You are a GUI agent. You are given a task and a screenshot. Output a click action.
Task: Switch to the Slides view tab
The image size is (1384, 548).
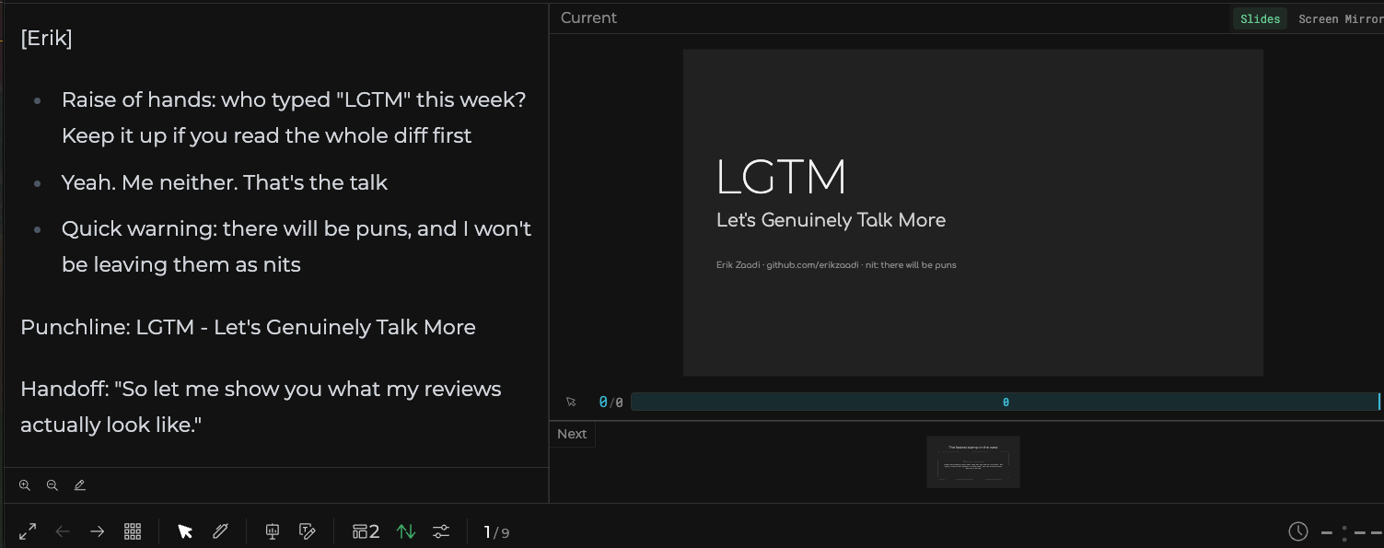(1260, 19)
